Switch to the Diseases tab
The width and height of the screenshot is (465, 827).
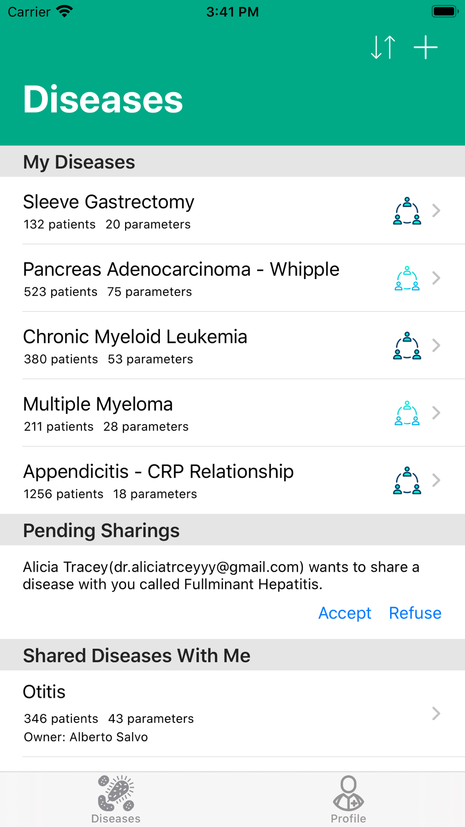pyautogui.click(x=116, y=799)
